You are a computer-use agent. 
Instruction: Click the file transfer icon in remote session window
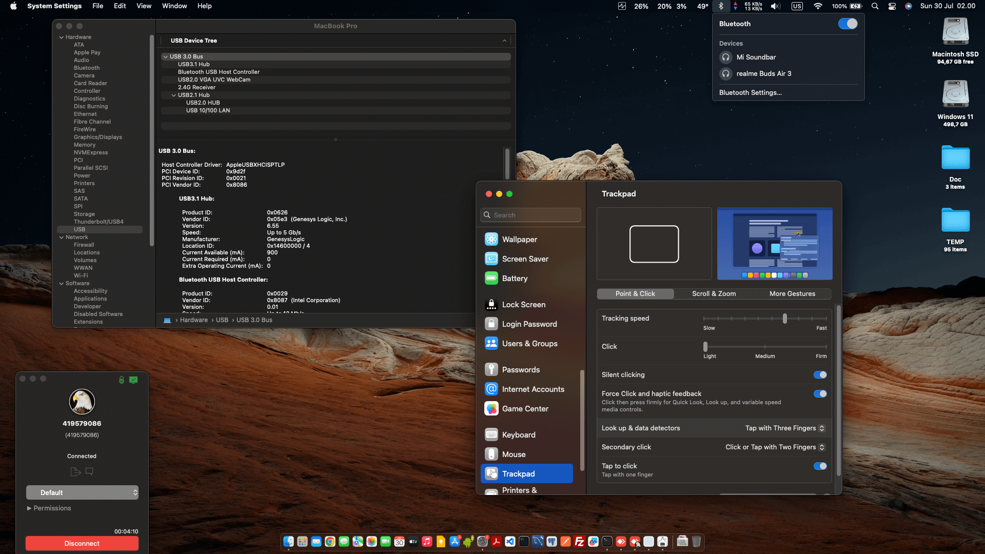click(75, 471)
